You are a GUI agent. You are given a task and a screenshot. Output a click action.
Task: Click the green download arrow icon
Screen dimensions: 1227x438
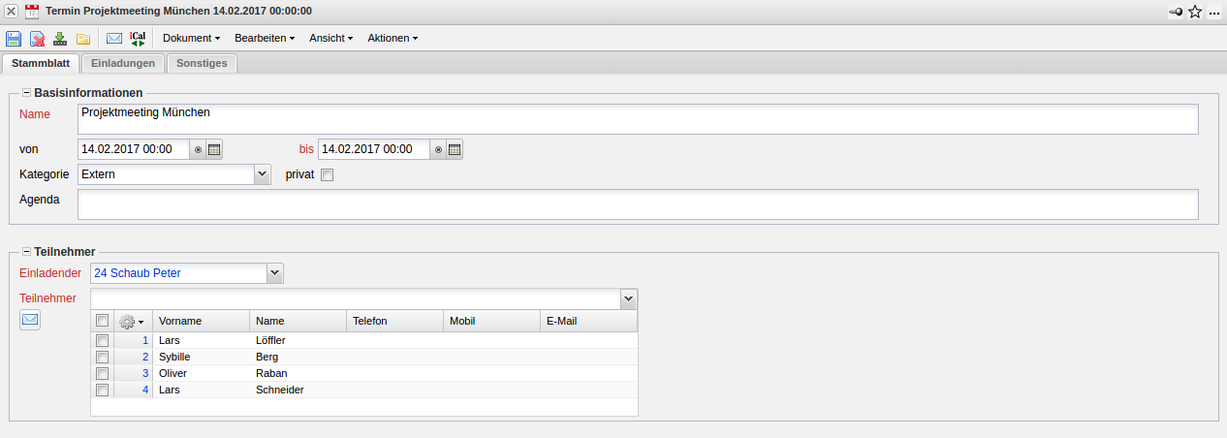point(60,39)
